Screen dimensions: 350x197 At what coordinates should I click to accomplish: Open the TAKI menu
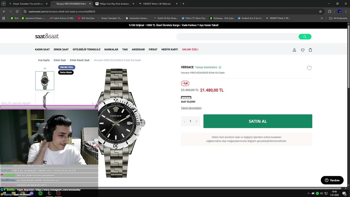pos(125,50)
